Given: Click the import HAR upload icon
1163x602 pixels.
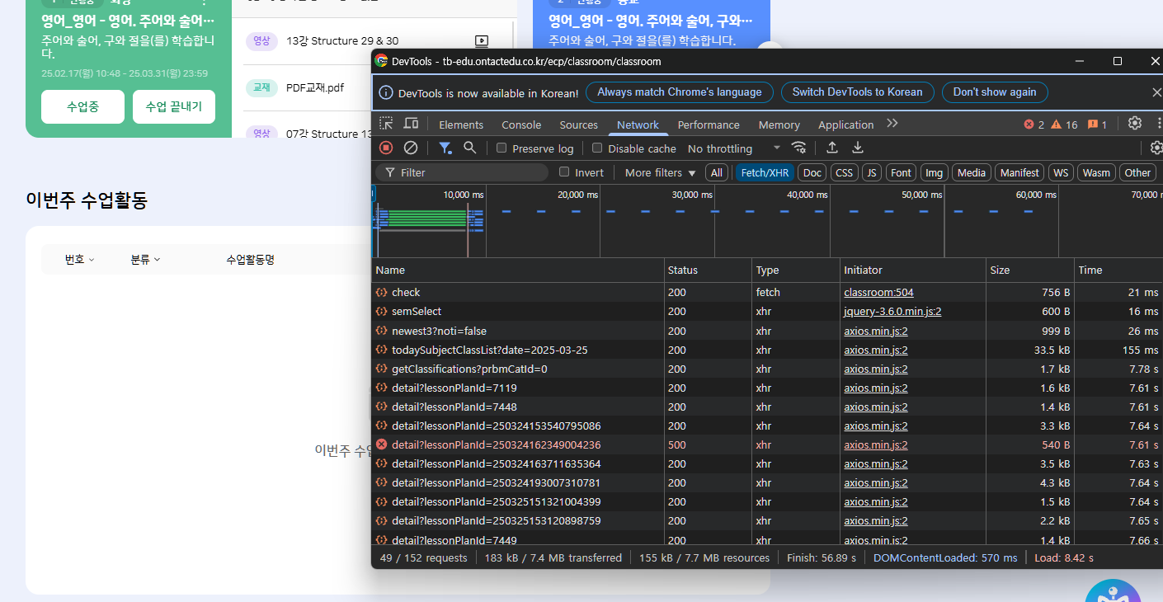Looking at the screenshot, I should [832, 148].
